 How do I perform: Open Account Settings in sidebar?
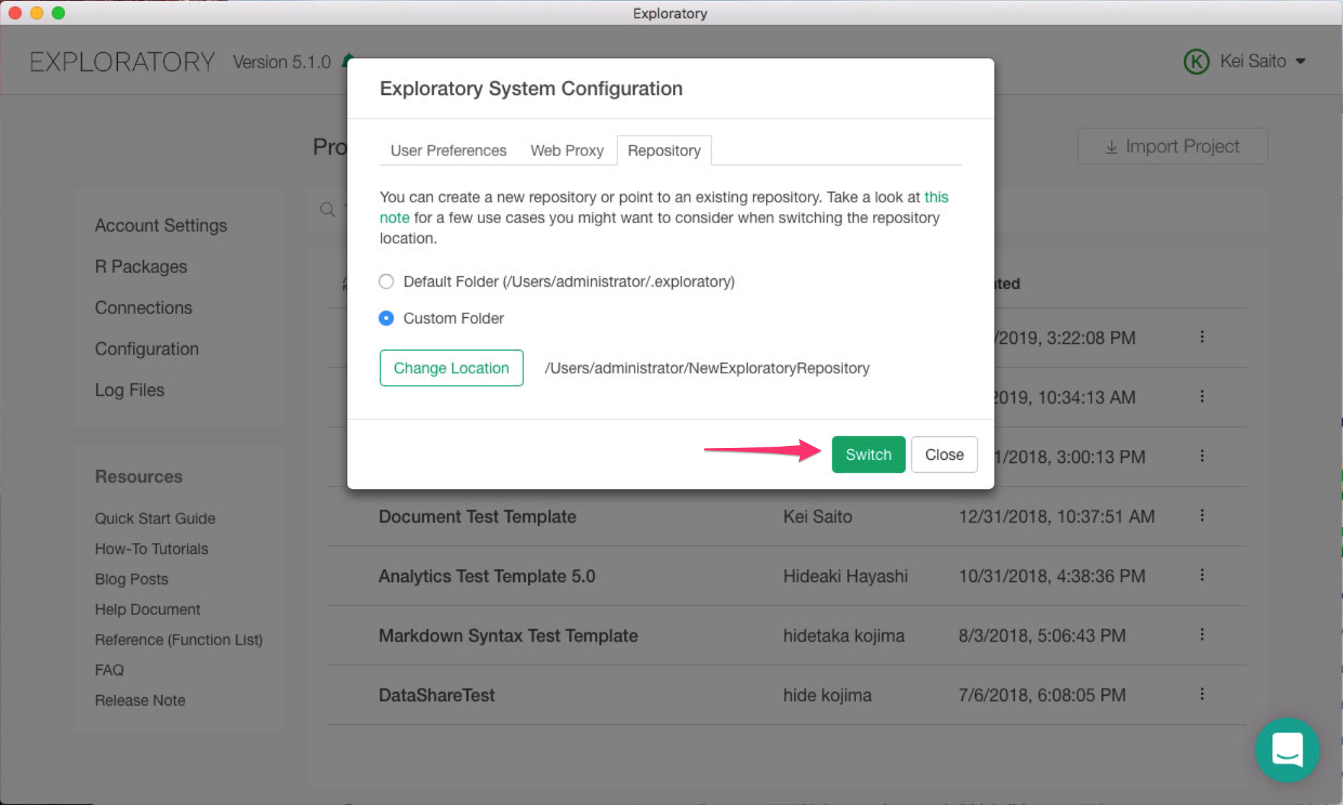[161, 225]
